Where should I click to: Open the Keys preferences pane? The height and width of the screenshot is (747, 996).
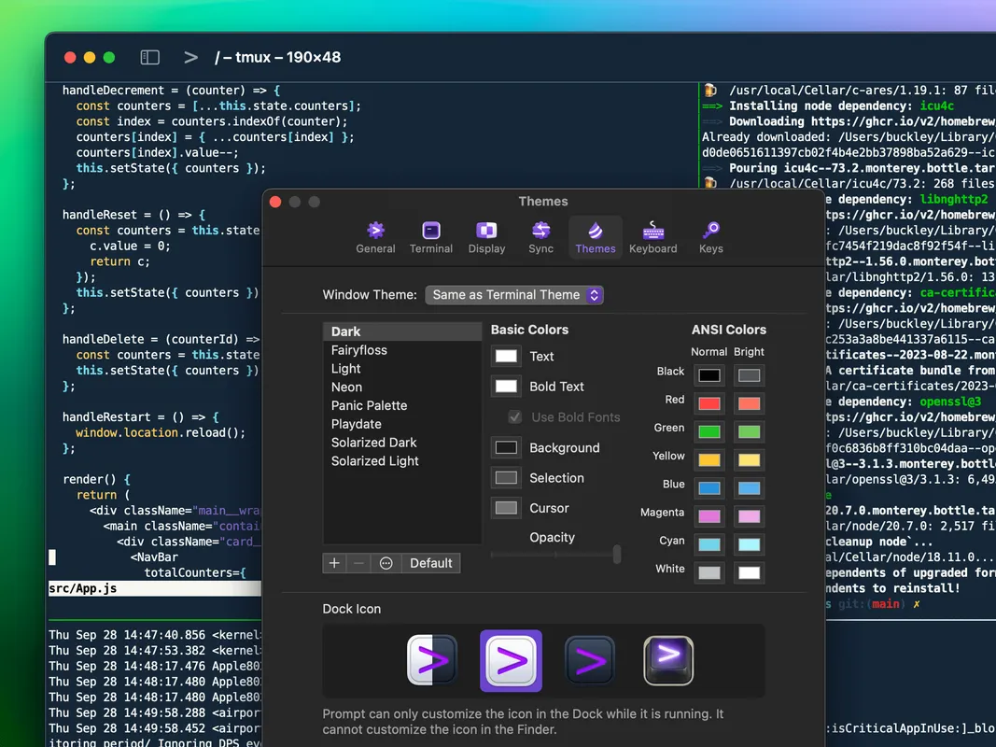click(x=710, y=237)
